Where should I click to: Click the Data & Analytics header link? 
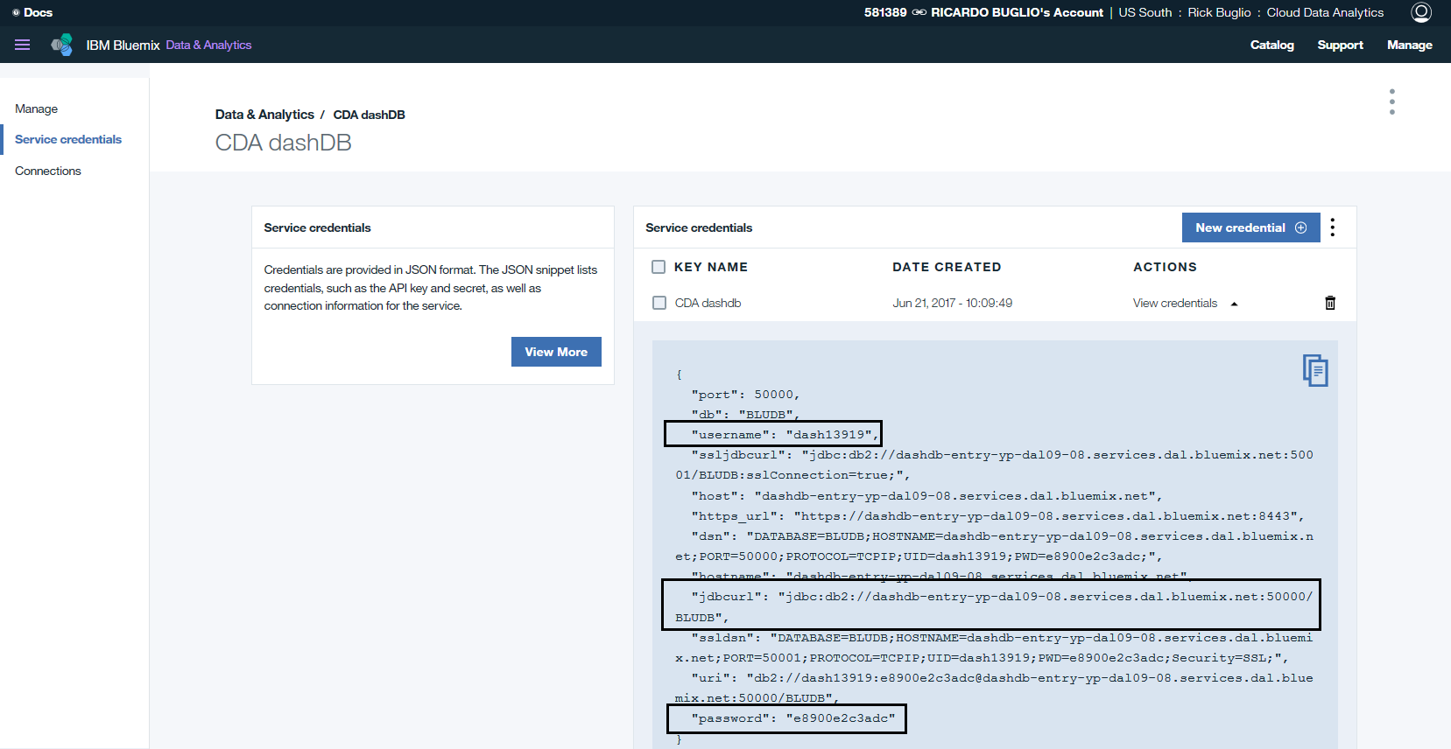tap(208, 45)
